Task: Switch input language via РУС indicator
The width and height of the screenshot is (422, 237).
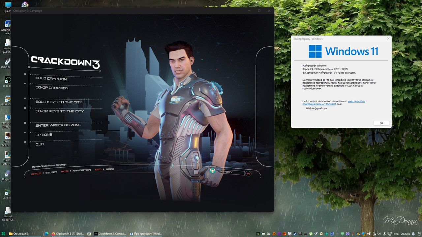Action: point(396,234)
